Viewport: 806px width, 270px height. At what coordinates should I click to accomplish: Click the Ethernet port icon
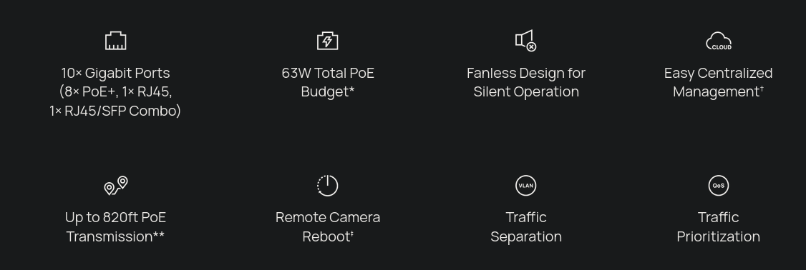tap(116, 41)
